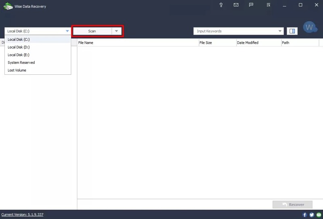
Task: Sort by the Path column header
Action: click(300, 43)
